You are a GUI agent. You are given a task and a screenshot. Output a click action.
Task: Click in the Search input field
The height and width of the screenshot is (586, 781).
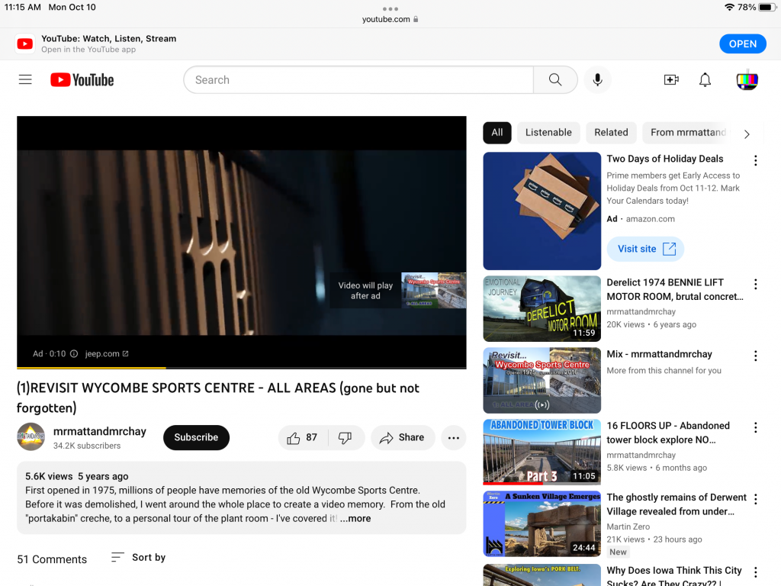(358, 80)
